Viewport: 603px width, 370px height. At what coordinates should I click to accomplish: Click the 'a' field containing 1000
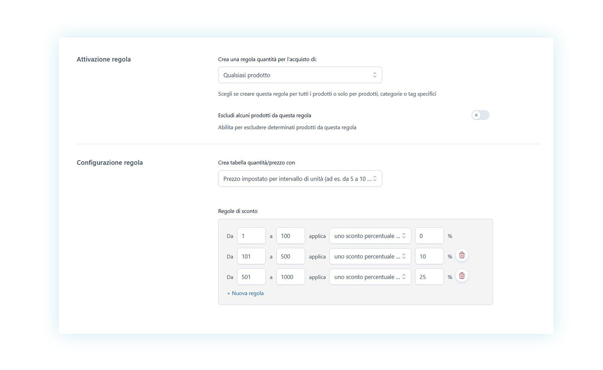(290, 277)
